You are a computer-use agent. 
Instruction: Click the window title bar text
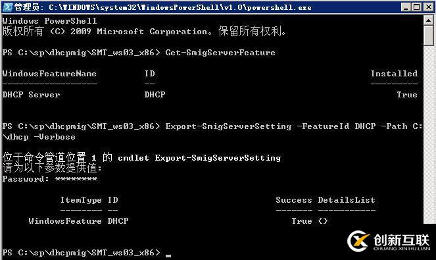click(x=162, y=7)
